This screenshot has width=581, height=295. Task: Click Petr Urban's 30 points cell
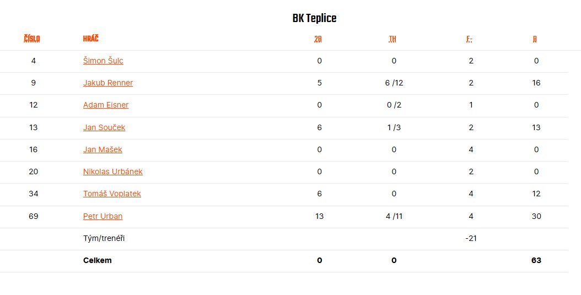(536, 216)
